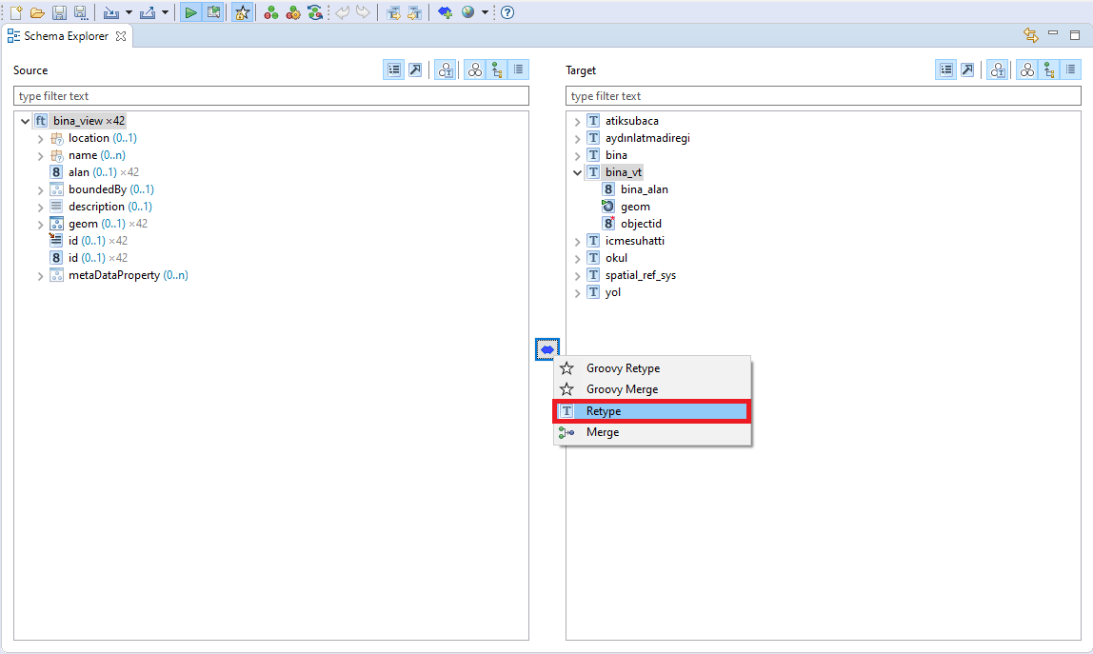
Task: Click the export icon in the toolbar
Action: click(147, 12)
